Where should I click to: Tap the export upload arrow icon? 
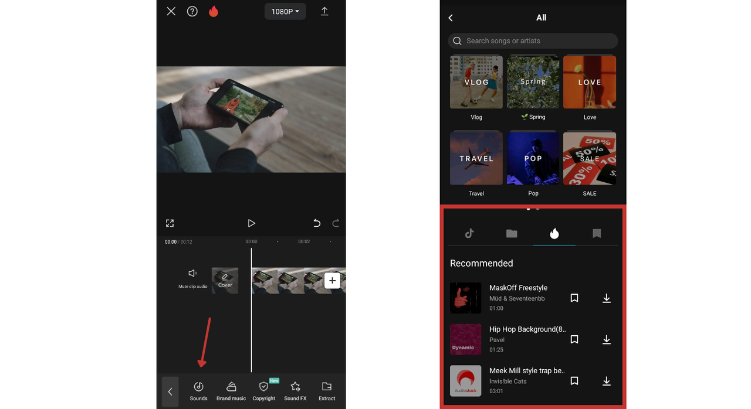coord(324,11)
